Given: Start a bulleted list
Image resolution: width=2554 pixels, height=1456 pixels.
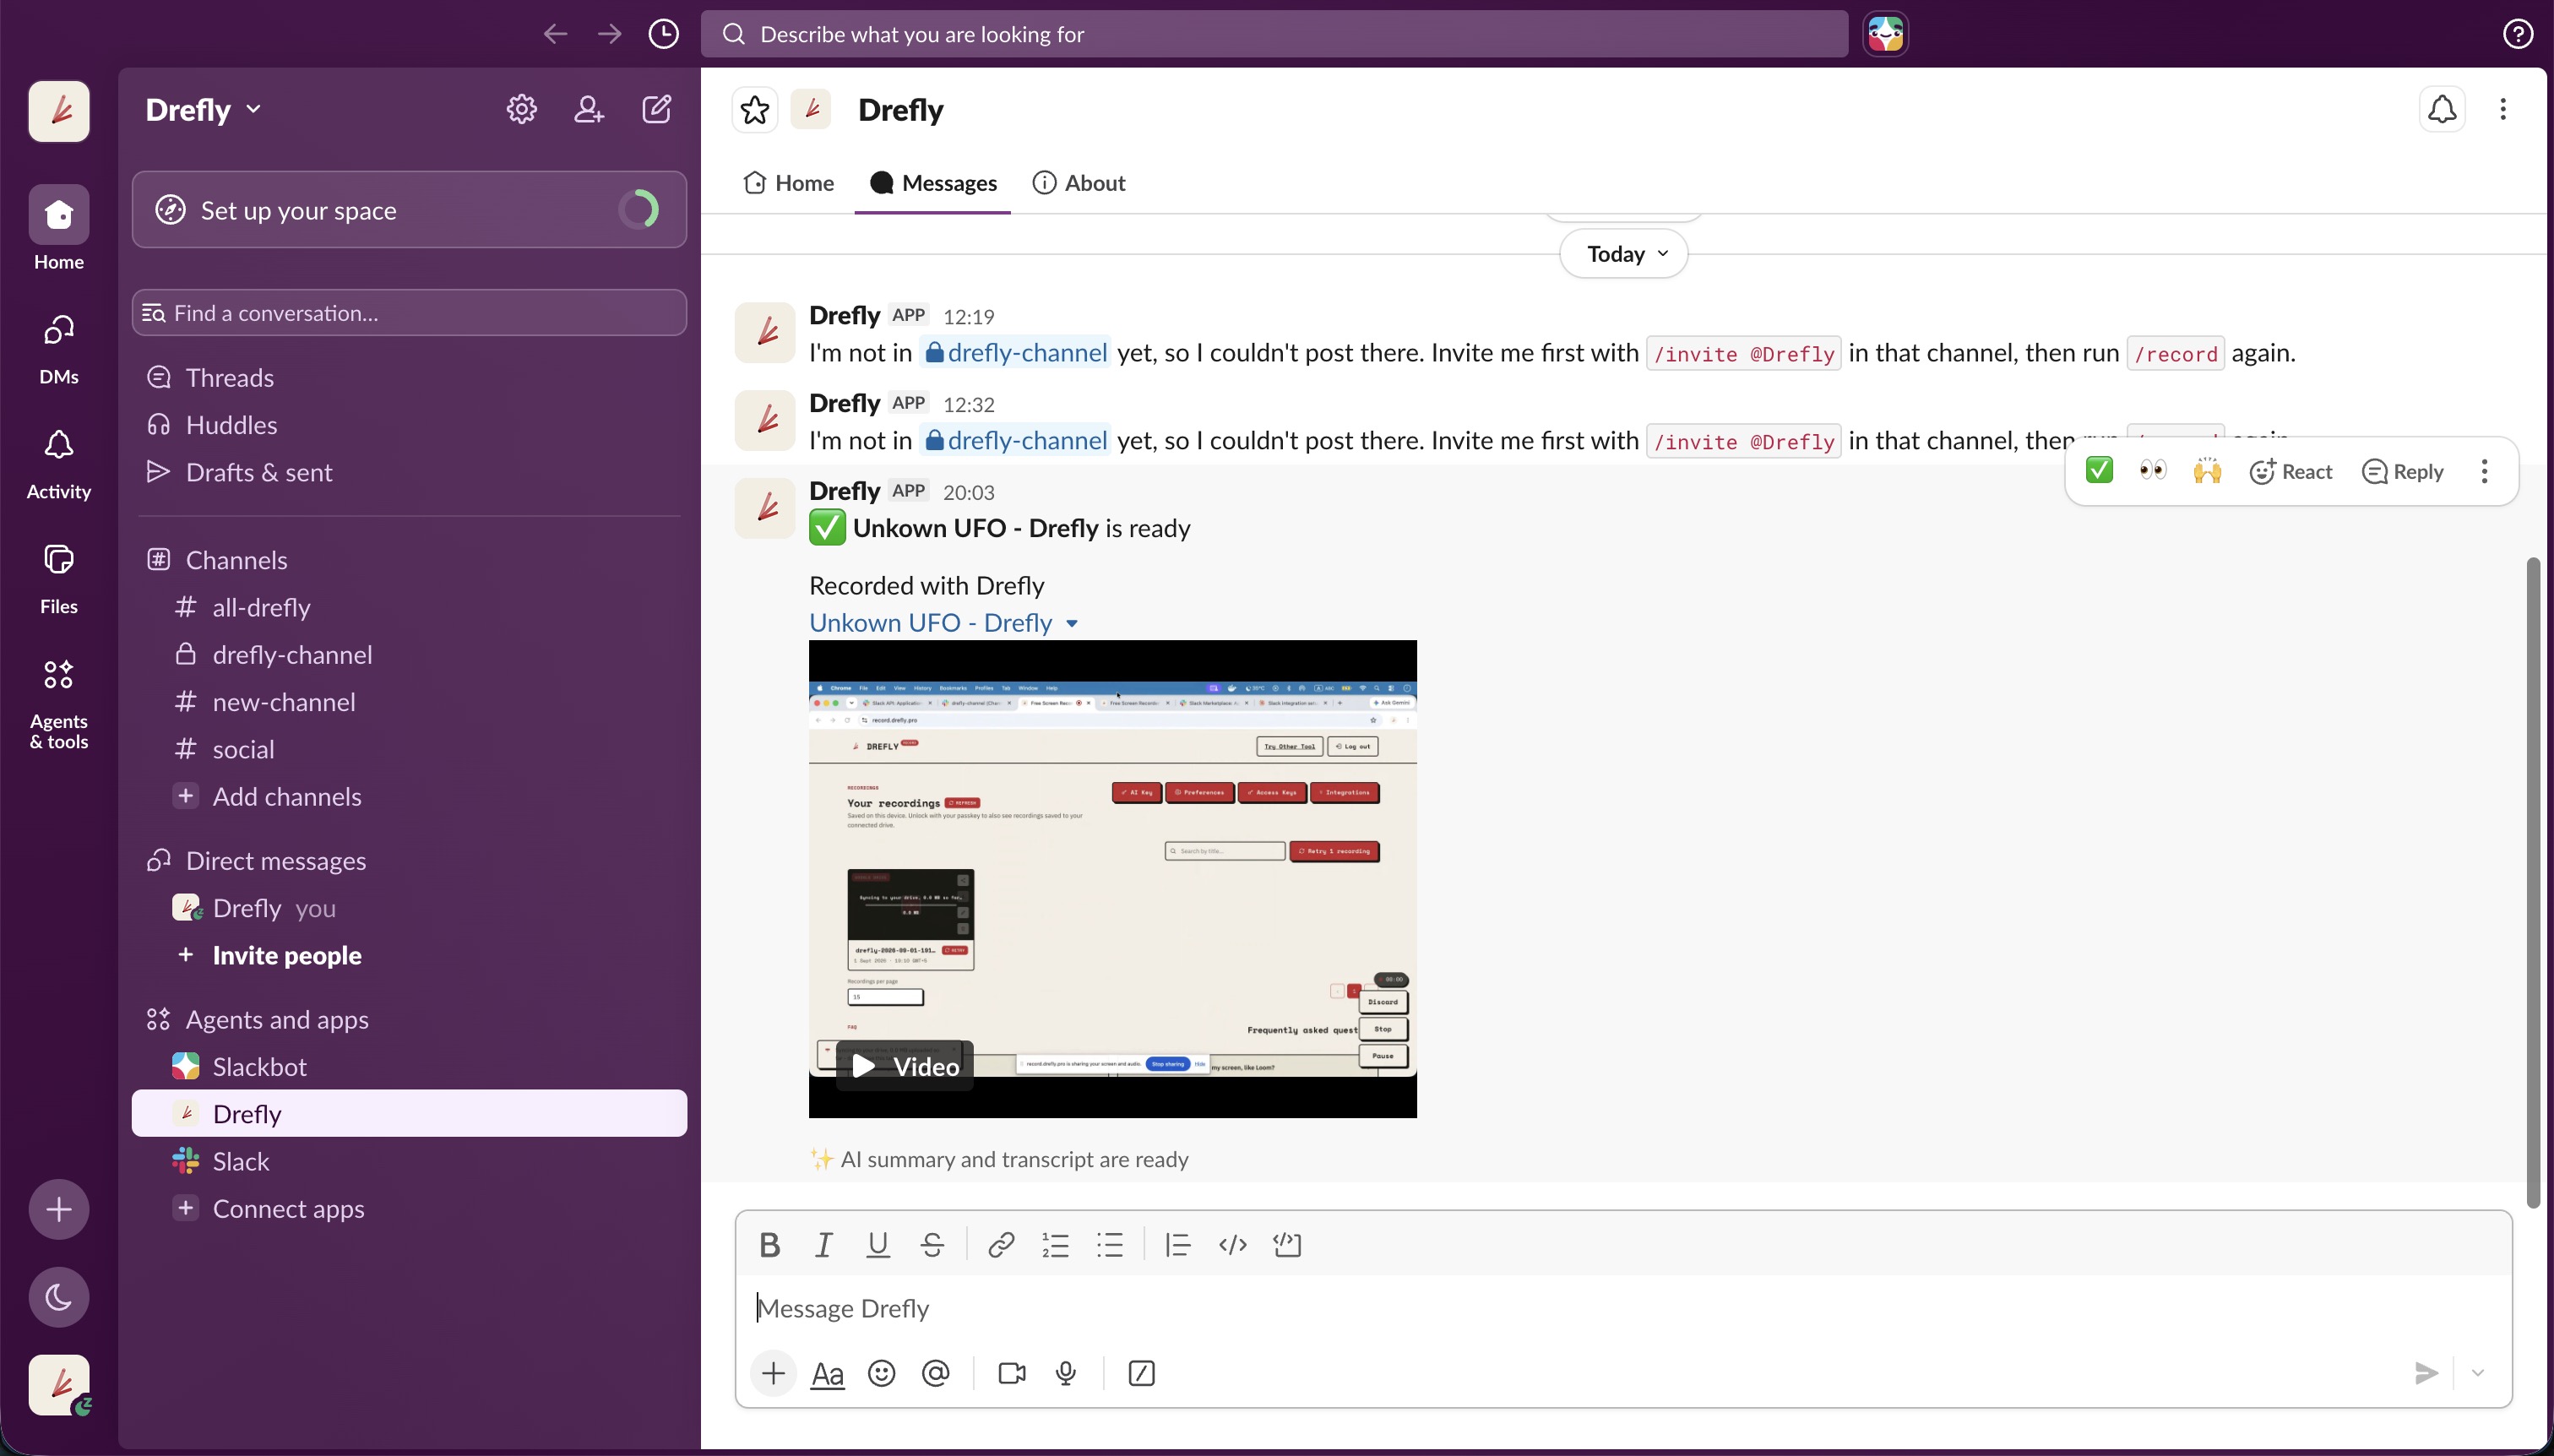Looking at the screenshot, I should click(x=1109, y=1245).
